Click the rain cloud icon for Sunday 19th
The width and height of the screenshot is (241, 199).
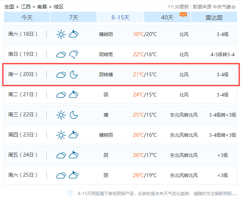click(74, 54)
